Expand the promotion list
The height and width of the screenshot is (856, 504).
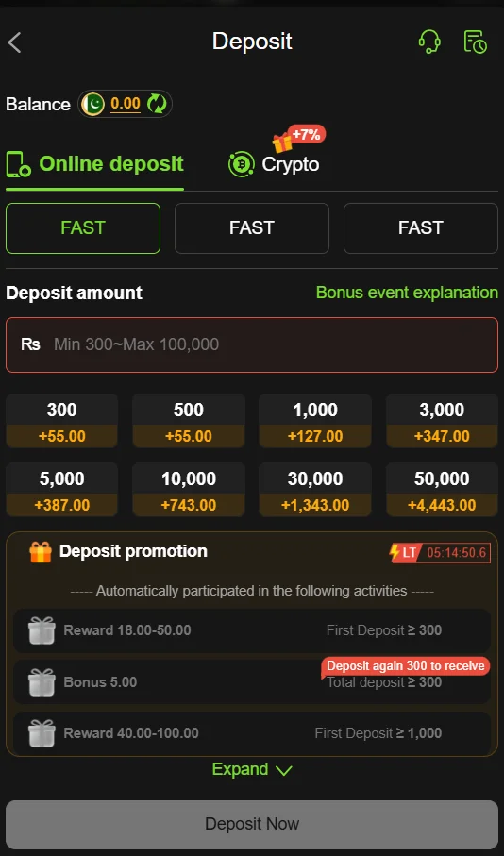tap(252, 770)
